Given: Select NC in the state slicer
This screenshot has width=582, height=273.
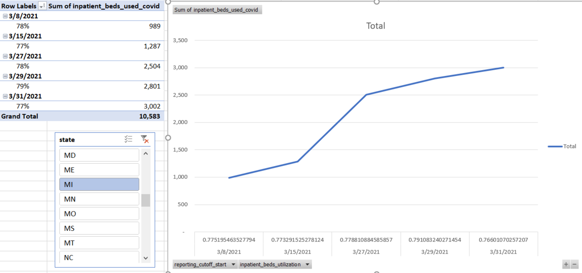Looking at the screenshot, I should 99,258.
